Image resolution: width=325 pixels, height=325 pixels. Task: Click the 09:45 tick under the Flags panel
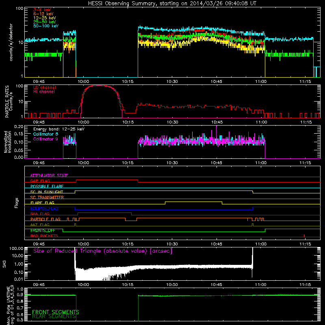[x=39, y=244]
